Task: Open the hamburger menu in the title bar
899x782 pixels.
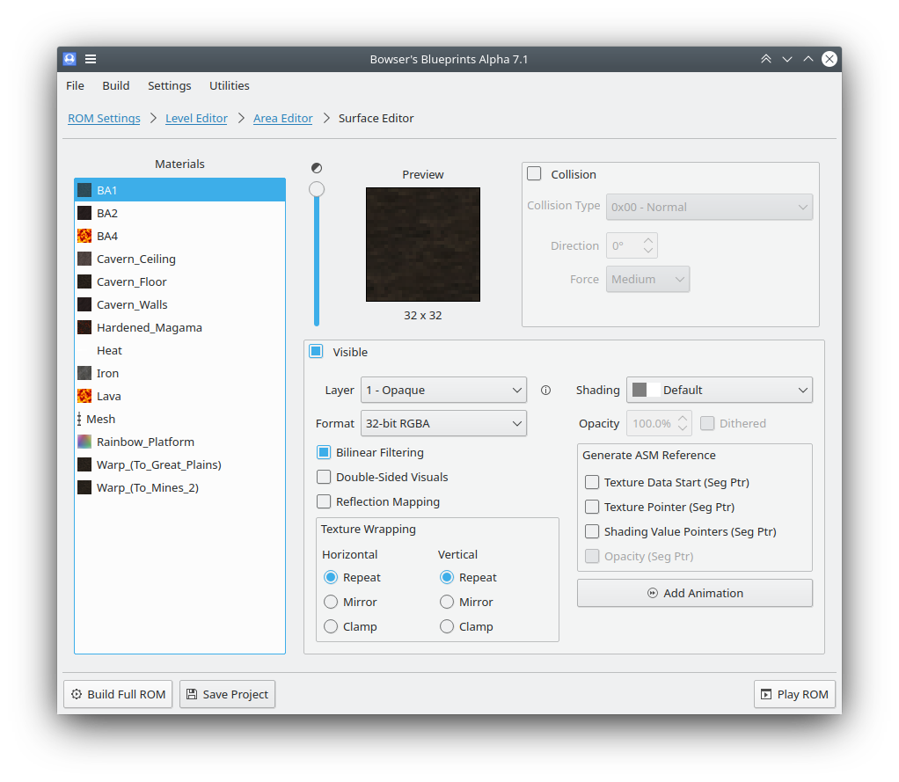Action: click(91, 59)
